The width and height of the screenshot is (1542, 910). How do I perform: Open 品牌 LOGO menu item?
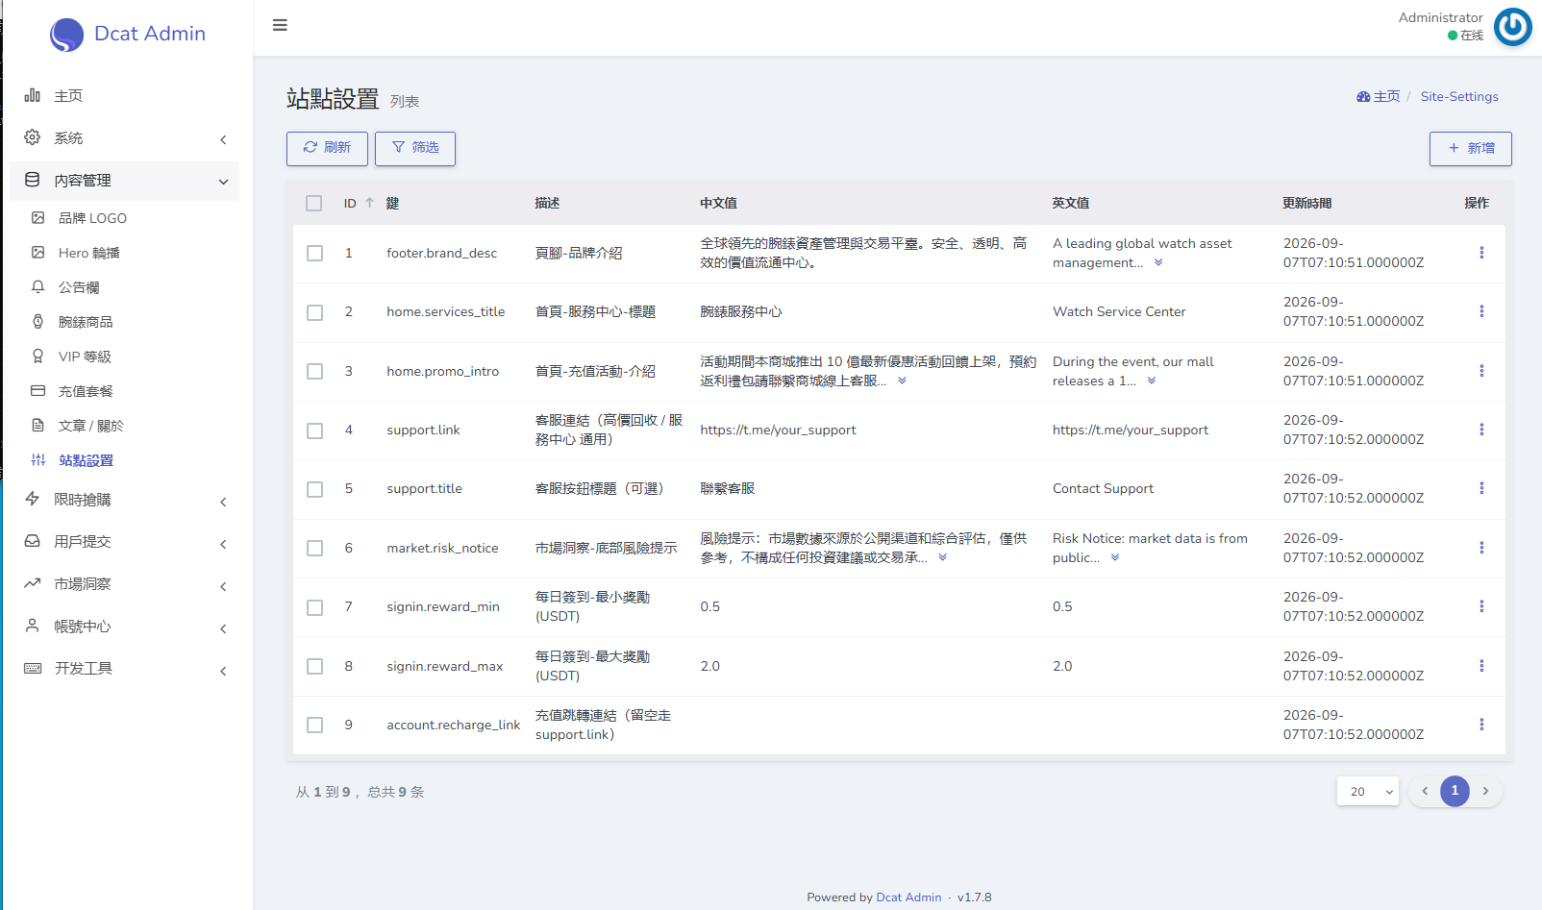126,218
